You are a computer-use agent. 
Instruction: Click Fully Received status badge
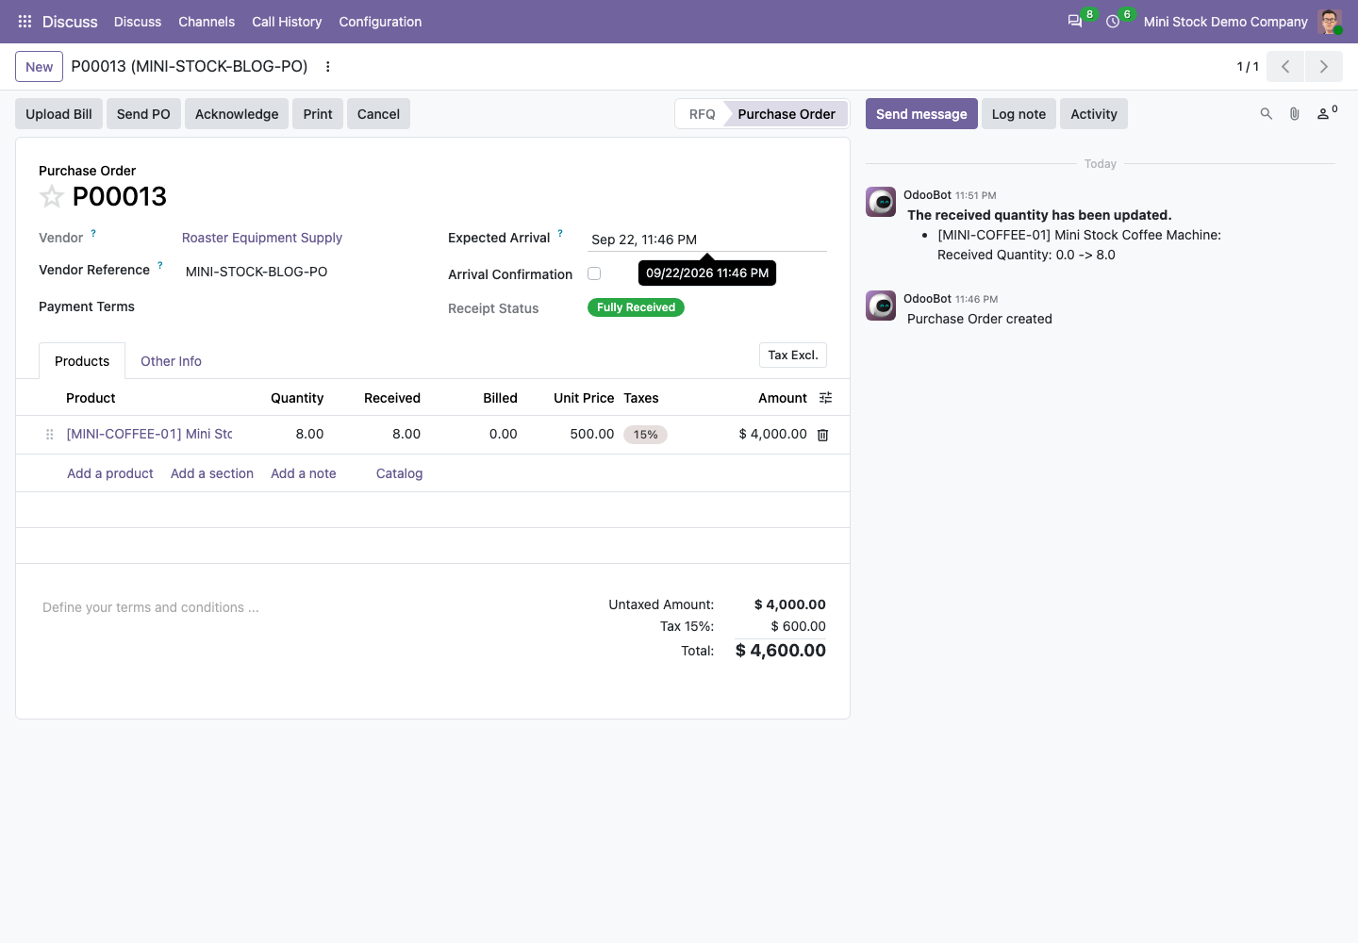(636, 307)
